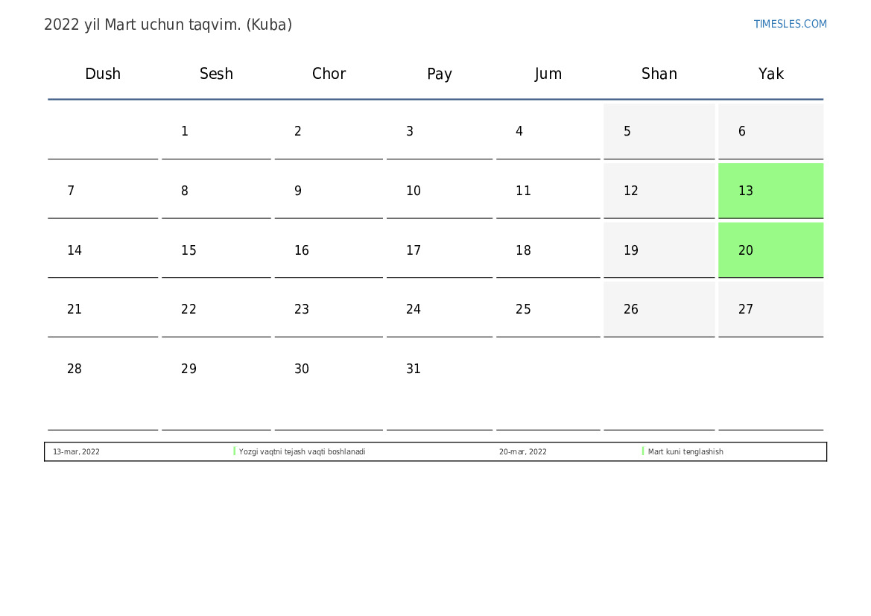This screenshot has height=616, width=871.
Task: Select the highlighted March 13 cell
Action: point(770,191)
